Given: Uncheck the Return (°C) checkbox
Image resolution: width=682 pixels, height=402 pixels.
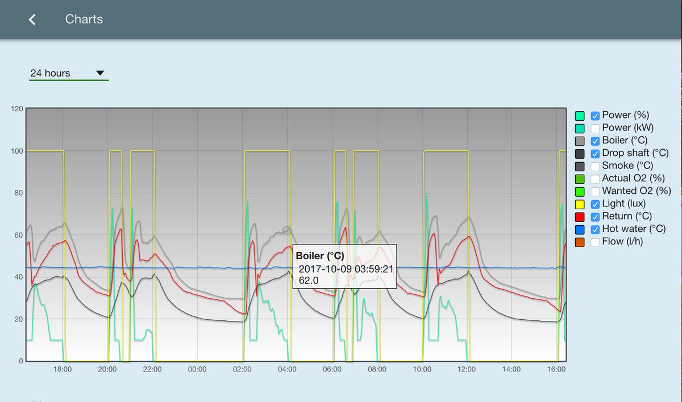Looking at the screenshot, I should (596, 217).
